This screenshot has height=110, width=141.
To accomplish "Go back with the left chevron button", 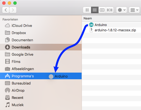I will coord(6,10).
